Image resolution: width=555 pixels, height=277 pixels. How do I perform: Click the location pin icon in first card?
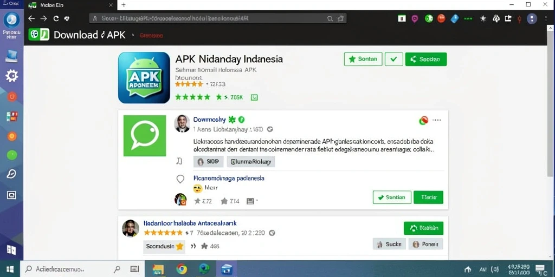click(x=180, y=179)
